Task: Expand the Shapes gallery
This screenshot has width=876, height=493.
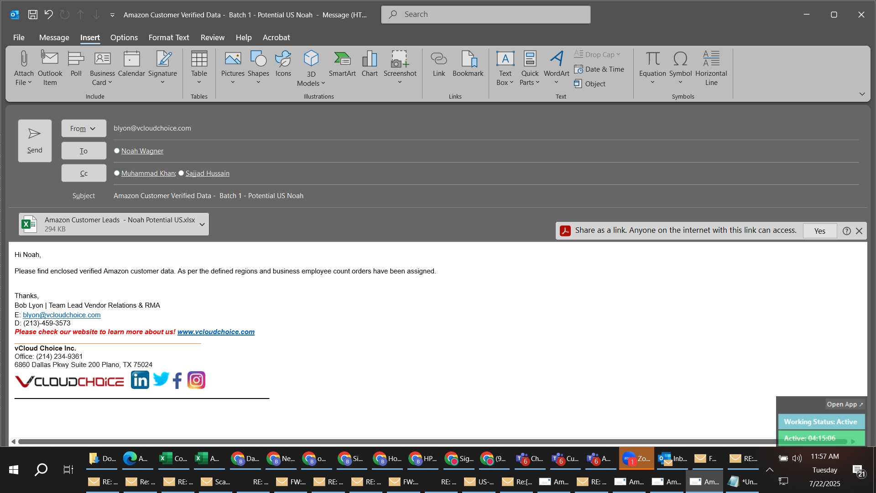Action: pyautogui.click(x=258, y=83)
